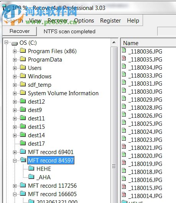The height and width of the screenshot is (203, 176).
Task: Select the System Volume Information tree label
Action: coord(63,93)
